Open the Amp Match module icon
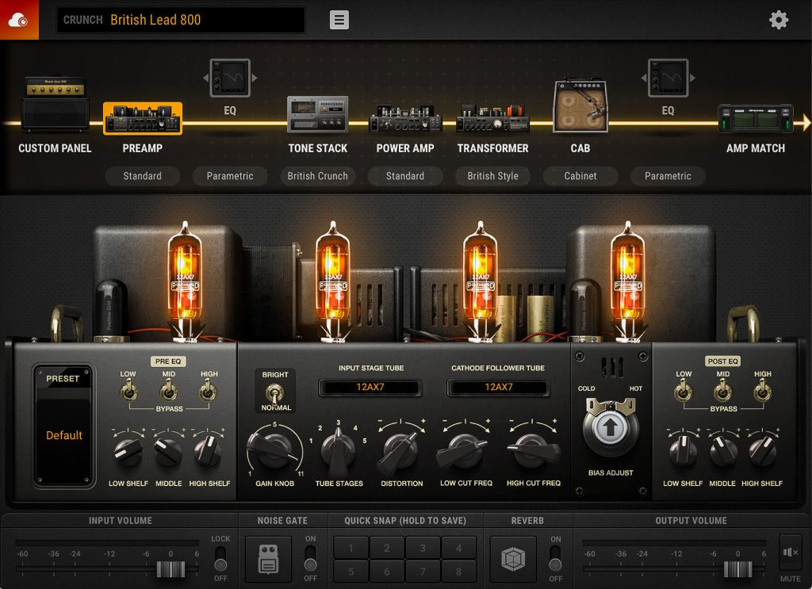The height and width of the screenshot is (589, 812). pos(756,119)
